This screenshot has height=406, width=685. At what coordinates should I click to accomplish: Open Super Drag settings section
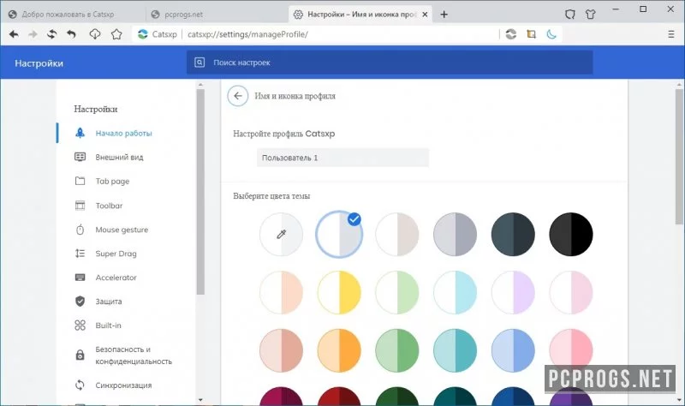tap(116, 254)
